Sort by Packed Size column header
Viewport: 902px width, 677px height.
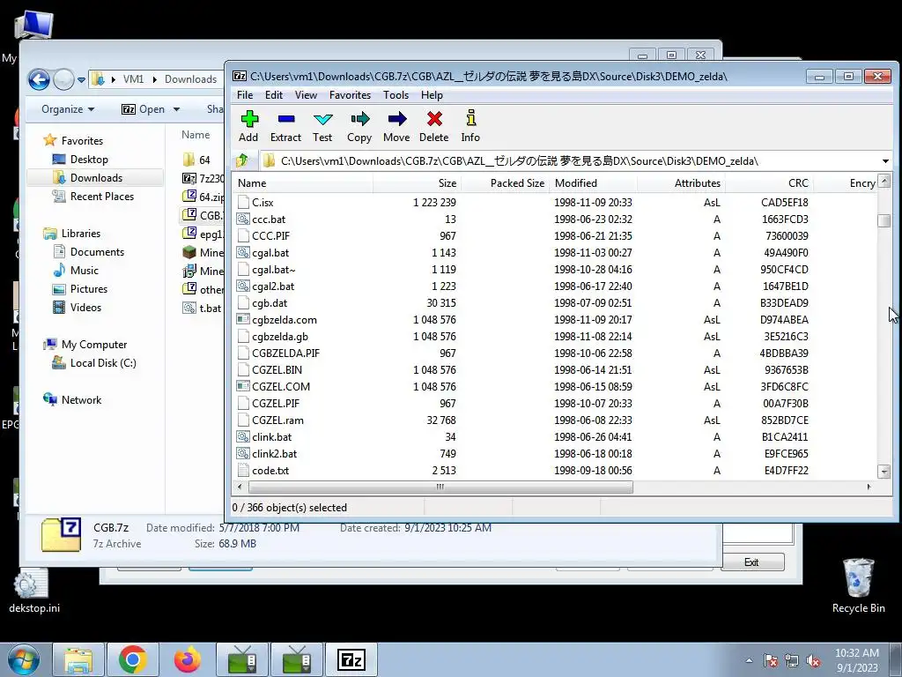505,183
